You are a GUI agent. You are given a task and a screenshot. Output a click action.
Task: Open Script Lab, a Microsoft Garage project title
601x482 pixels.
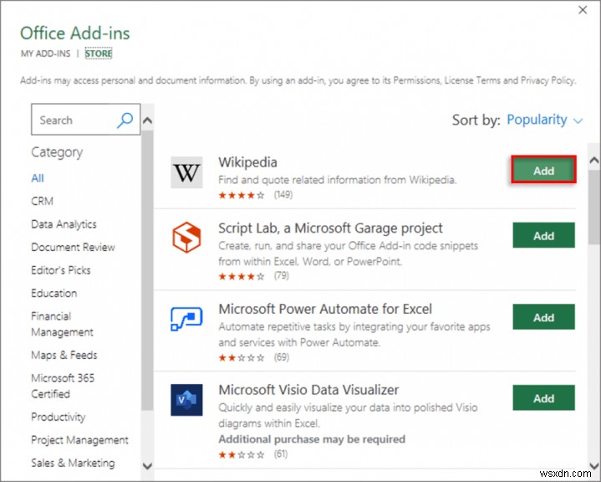(x=330, y=228)
